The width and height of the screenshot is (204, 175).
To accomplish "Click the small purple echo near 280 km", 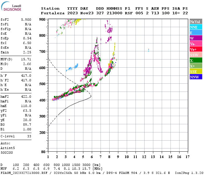I will pos(69,120).
